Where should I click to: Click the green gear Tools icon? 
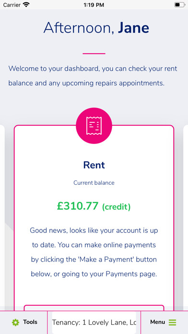point(15,322)
